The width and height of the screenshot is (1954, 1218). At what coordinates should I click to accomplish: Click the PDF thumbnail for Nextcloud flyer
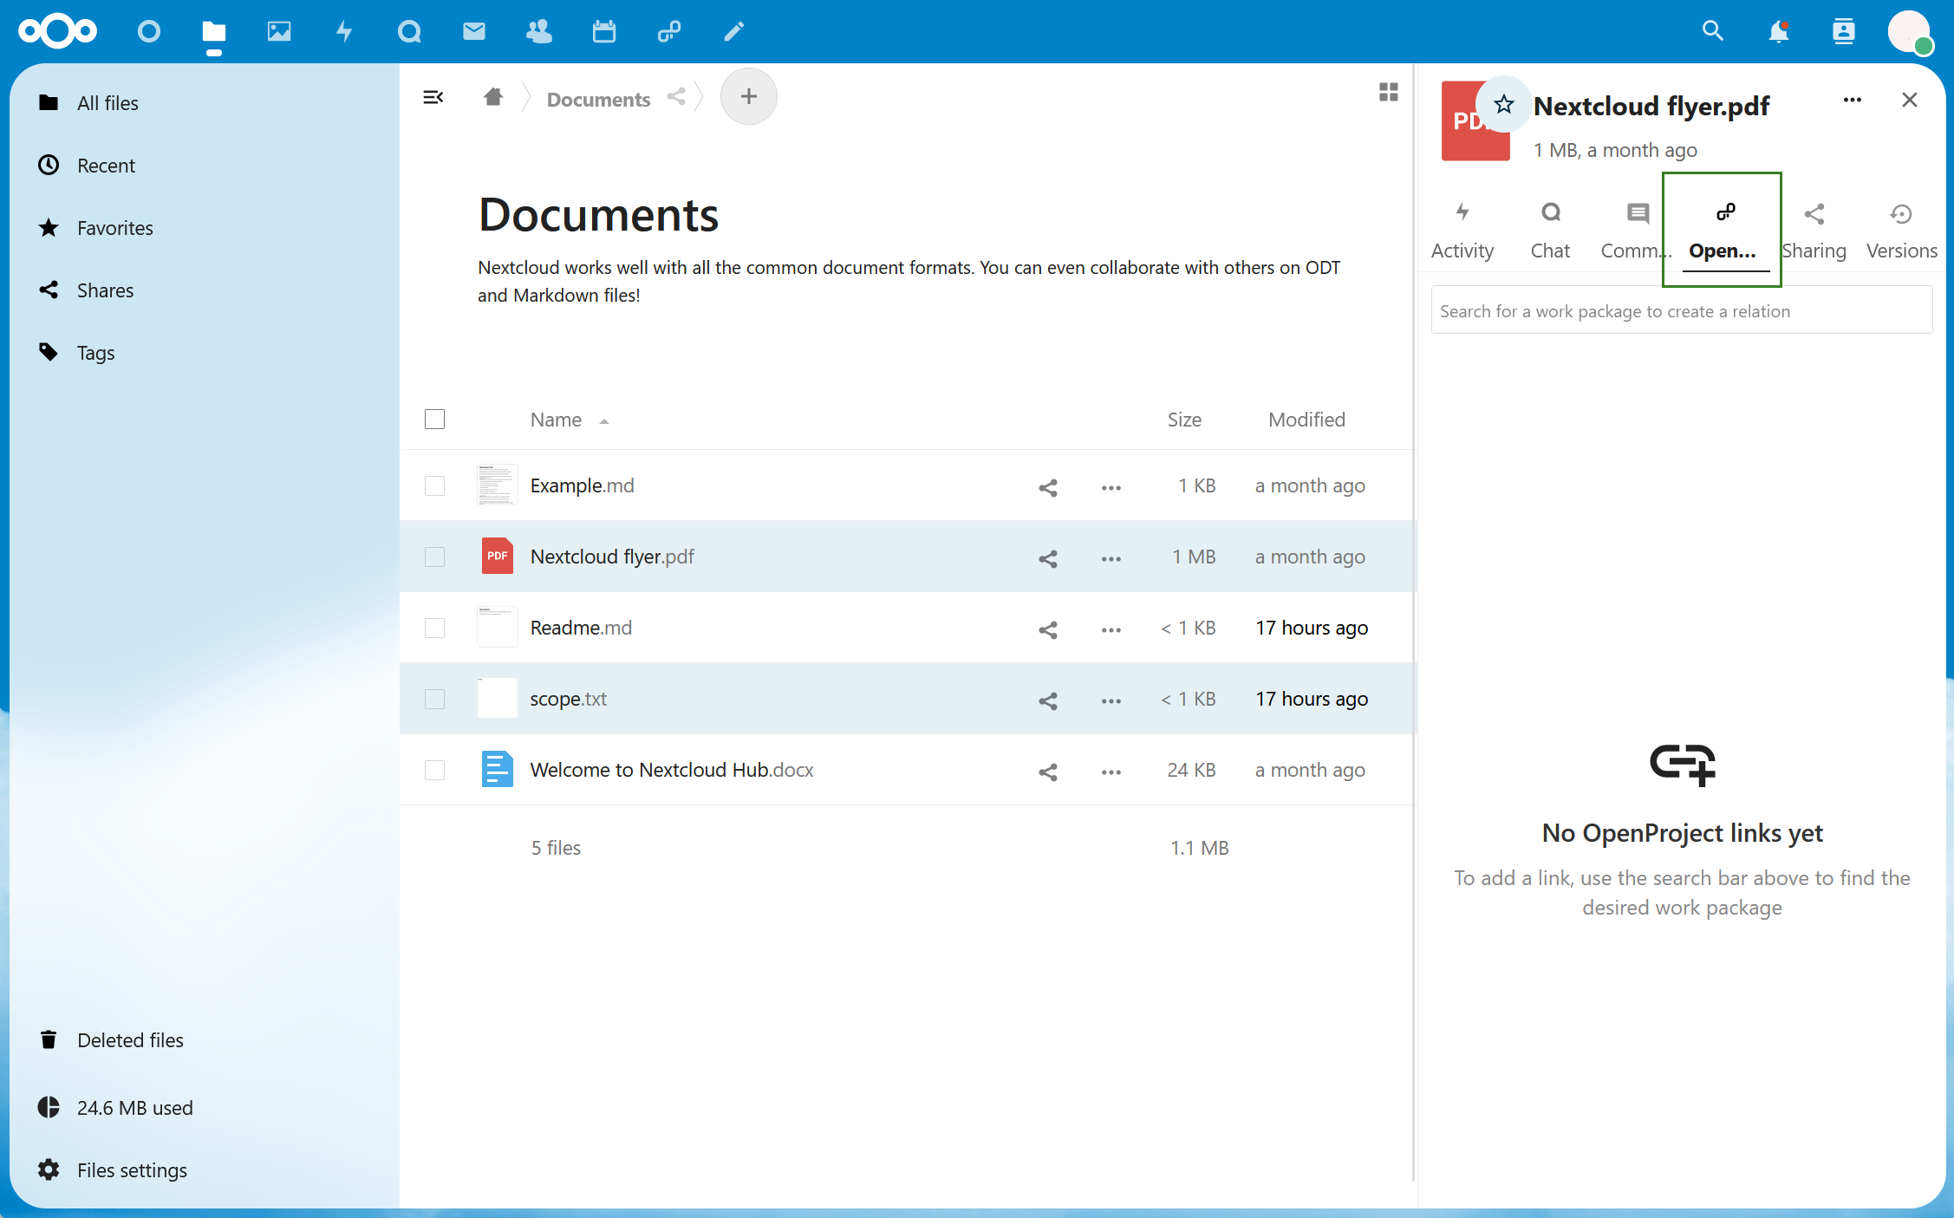point(497,556)
